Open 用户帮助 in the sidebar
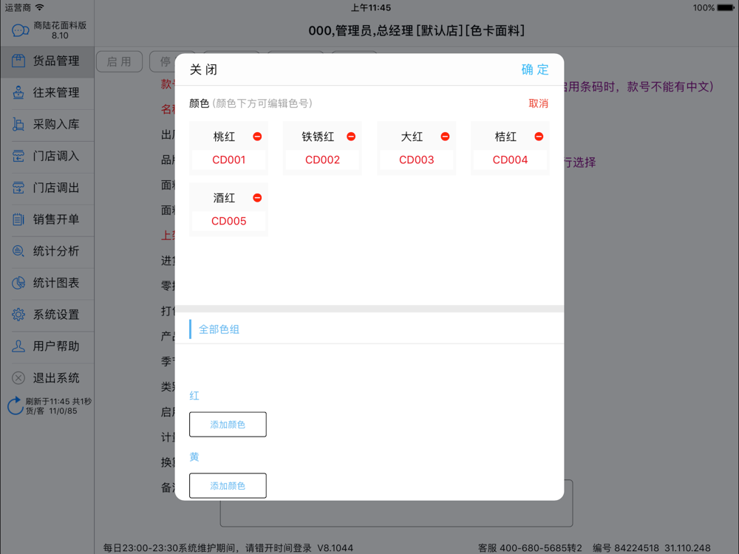 (x=47, y=346)
